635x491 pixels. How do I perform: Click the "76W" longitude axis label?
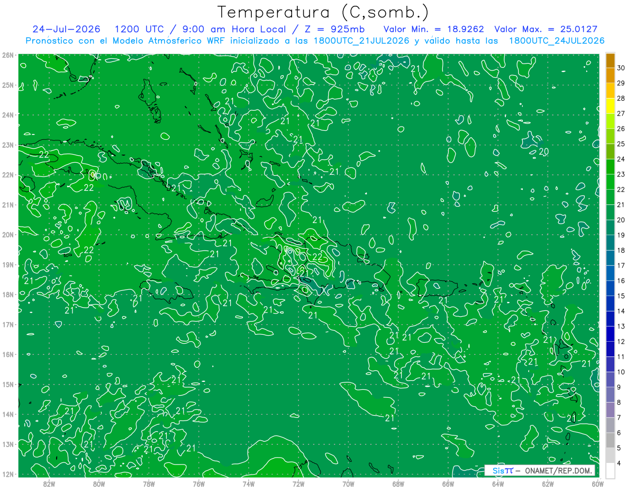pos(198,484)
